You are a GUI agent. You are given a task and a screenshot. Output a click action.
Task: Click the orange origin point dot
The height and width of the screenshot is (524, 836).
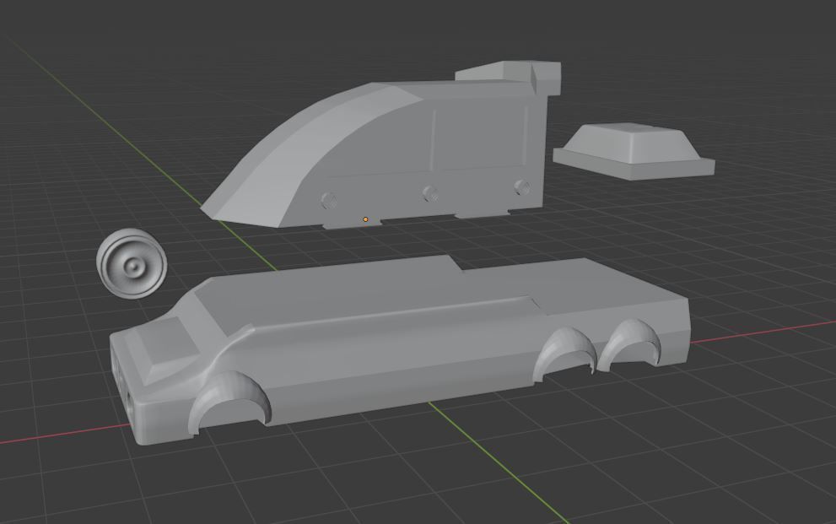[365, 219]
